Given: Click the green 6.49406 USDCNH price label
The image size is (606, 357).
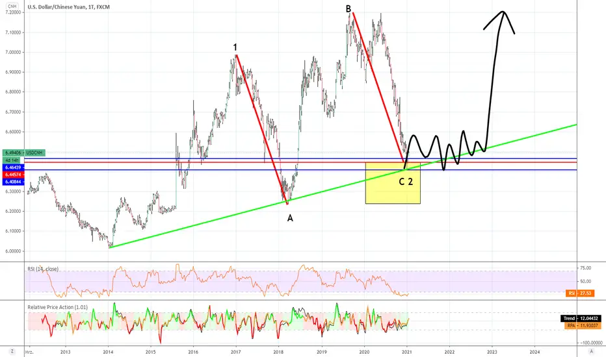Looking at the screenshot, I should (x=23, y=153).
